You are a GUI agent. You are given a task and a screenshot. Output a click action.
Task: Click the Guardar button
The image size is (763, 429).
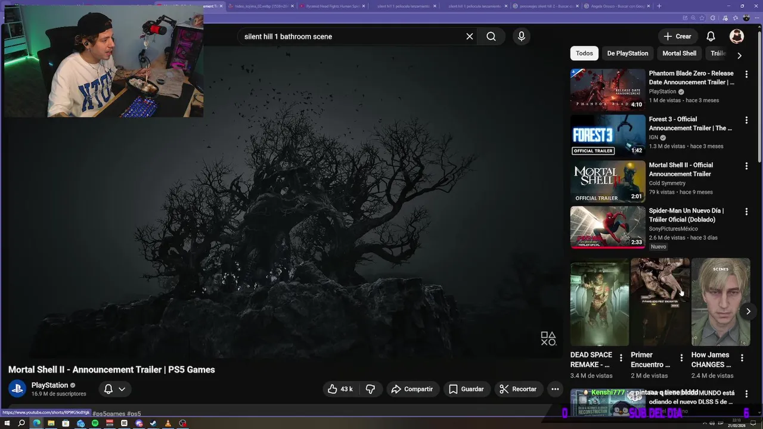[466, 389]
